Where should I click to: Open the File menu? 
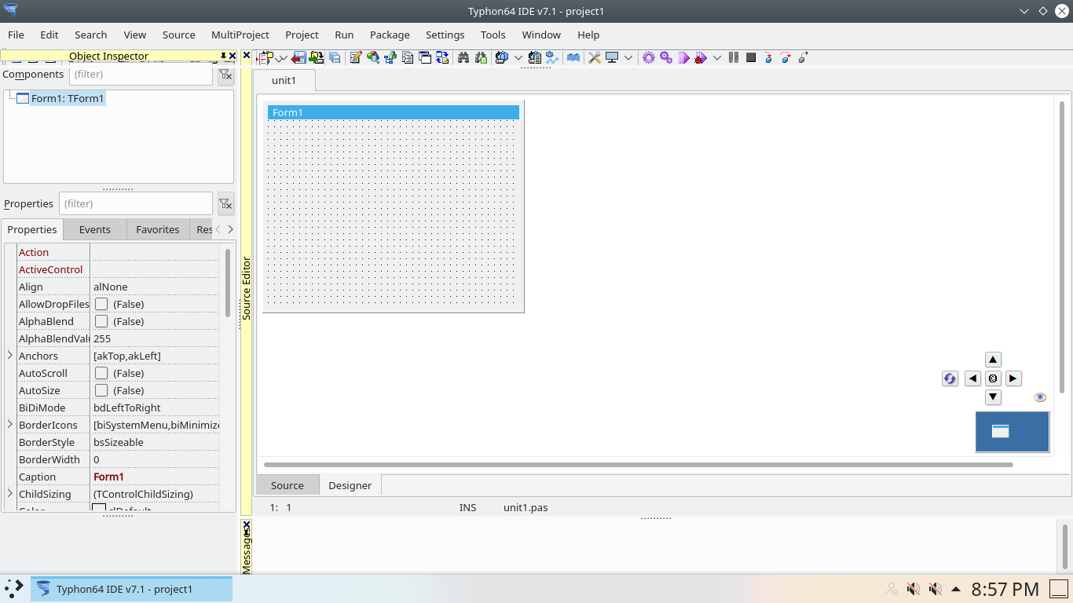16,35
